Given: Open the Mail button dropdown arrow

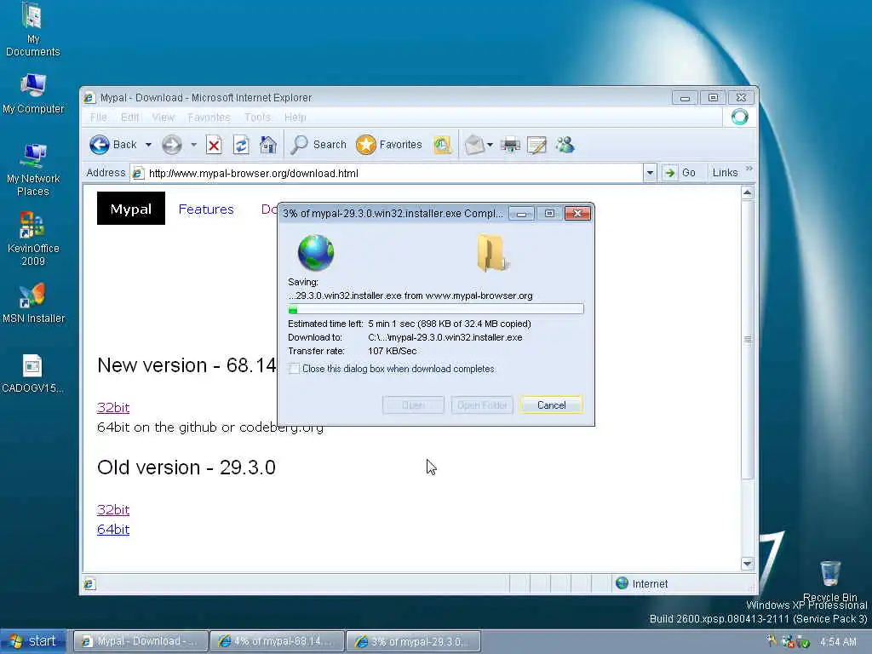Looking at the screenshot, I should point(490,145).
